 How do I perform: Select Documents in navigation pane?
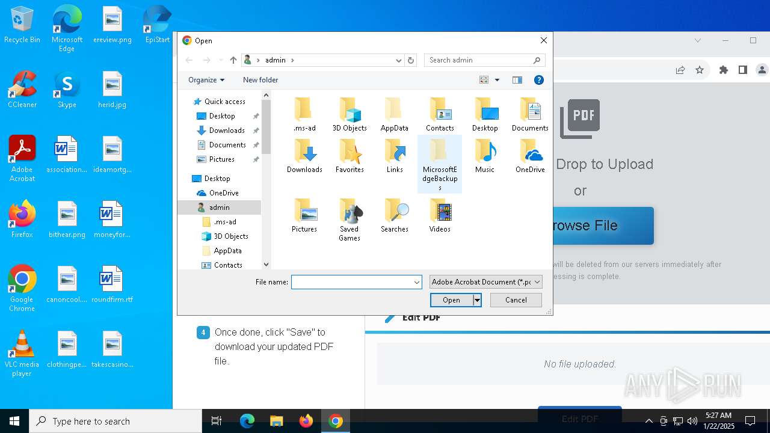pos(227,145)
